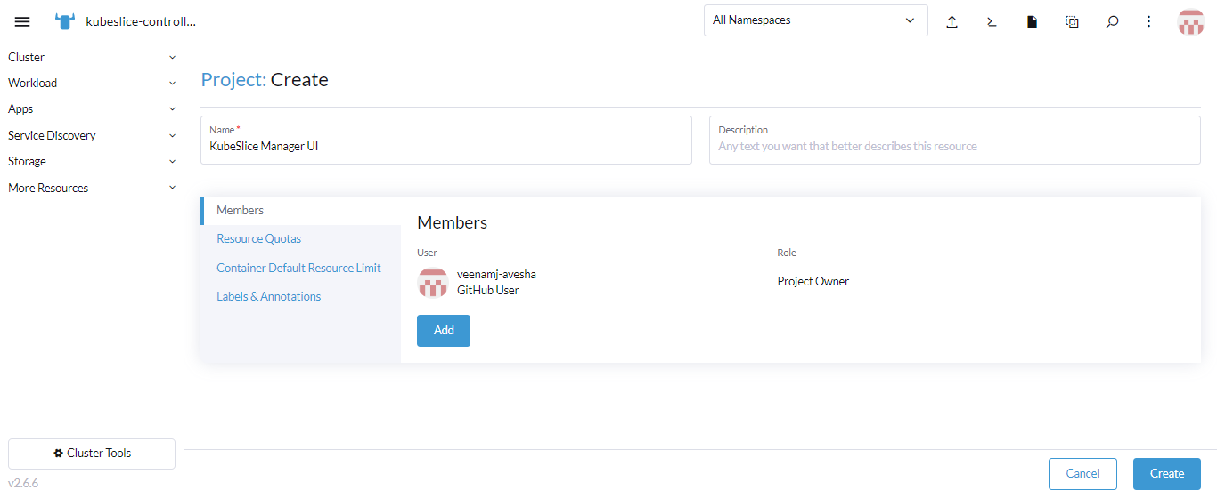Focus the Name input field
Image resolution: width=1217 pixels, height=498 pixels.
click(446, 140)
